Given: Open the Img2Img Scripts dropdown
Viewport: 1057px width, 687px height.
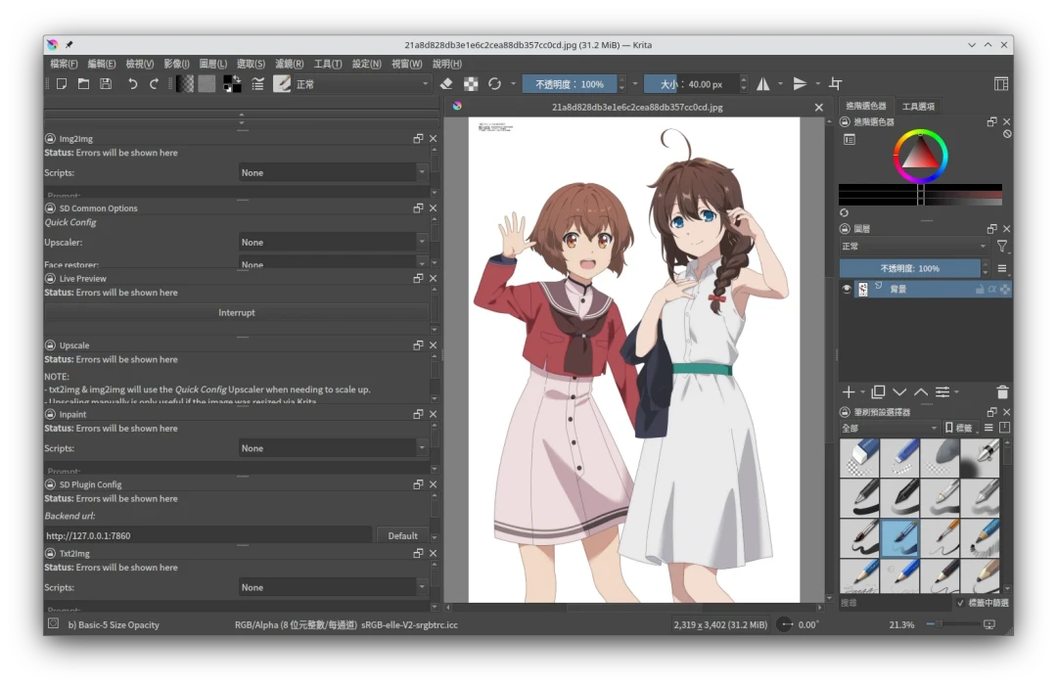Looking at the screenshot, I should click(333, 173).
